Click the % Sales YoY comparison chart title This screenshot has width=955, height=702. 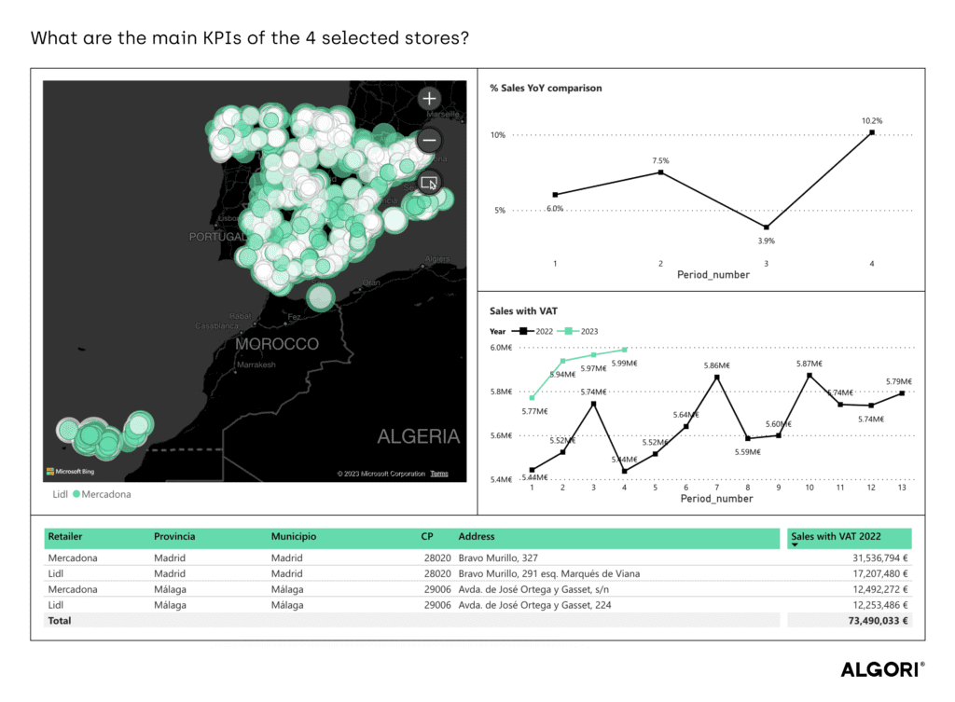point(546,88)
